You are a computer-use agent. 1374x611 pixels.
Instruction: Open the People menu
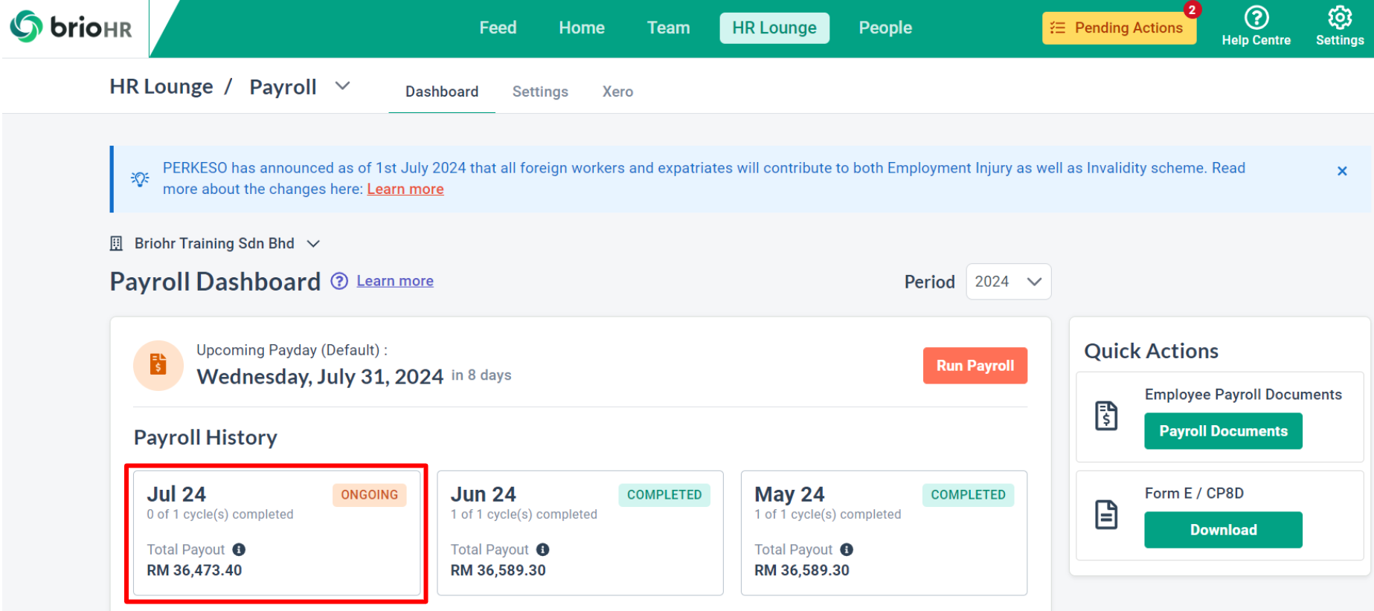point(885,28)
